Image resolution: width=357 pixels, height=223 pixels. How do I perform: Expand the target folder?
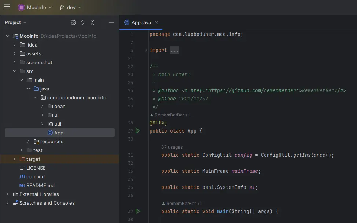(14, 159)
